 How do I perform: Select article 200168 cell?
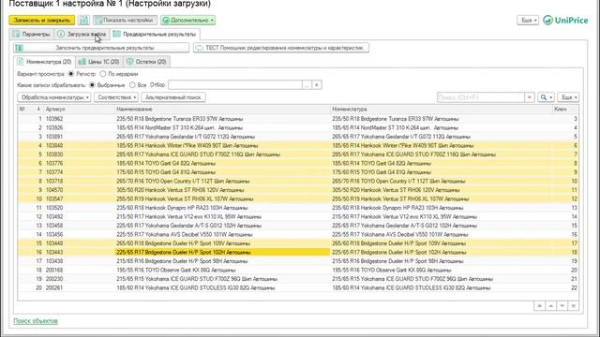point(79,271)
